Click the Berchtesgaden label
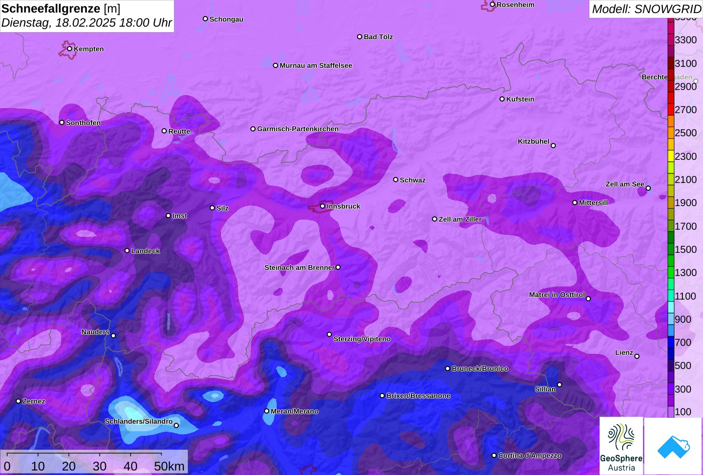703x475 pixels. [667, 77]
